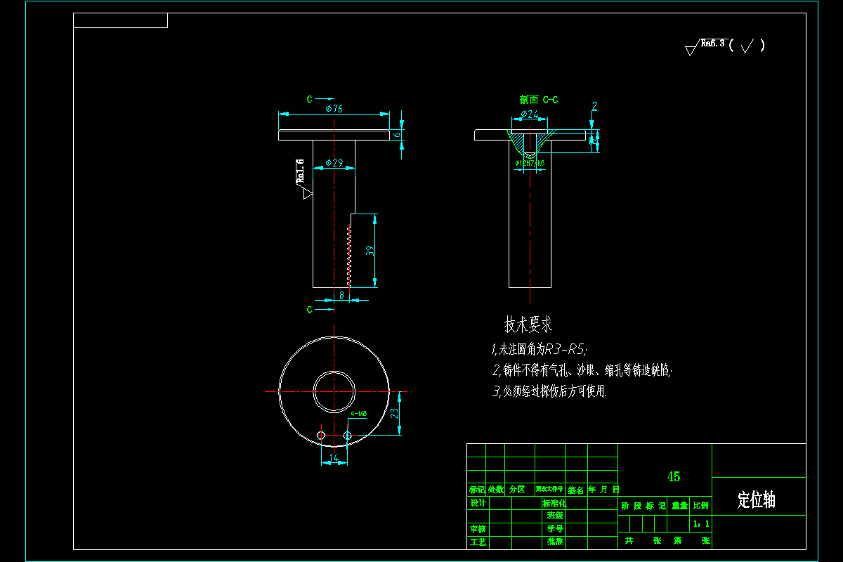Select the material value 45 in the title block
Viewport: 843px width, 562px height.
(x=673, y=476)
